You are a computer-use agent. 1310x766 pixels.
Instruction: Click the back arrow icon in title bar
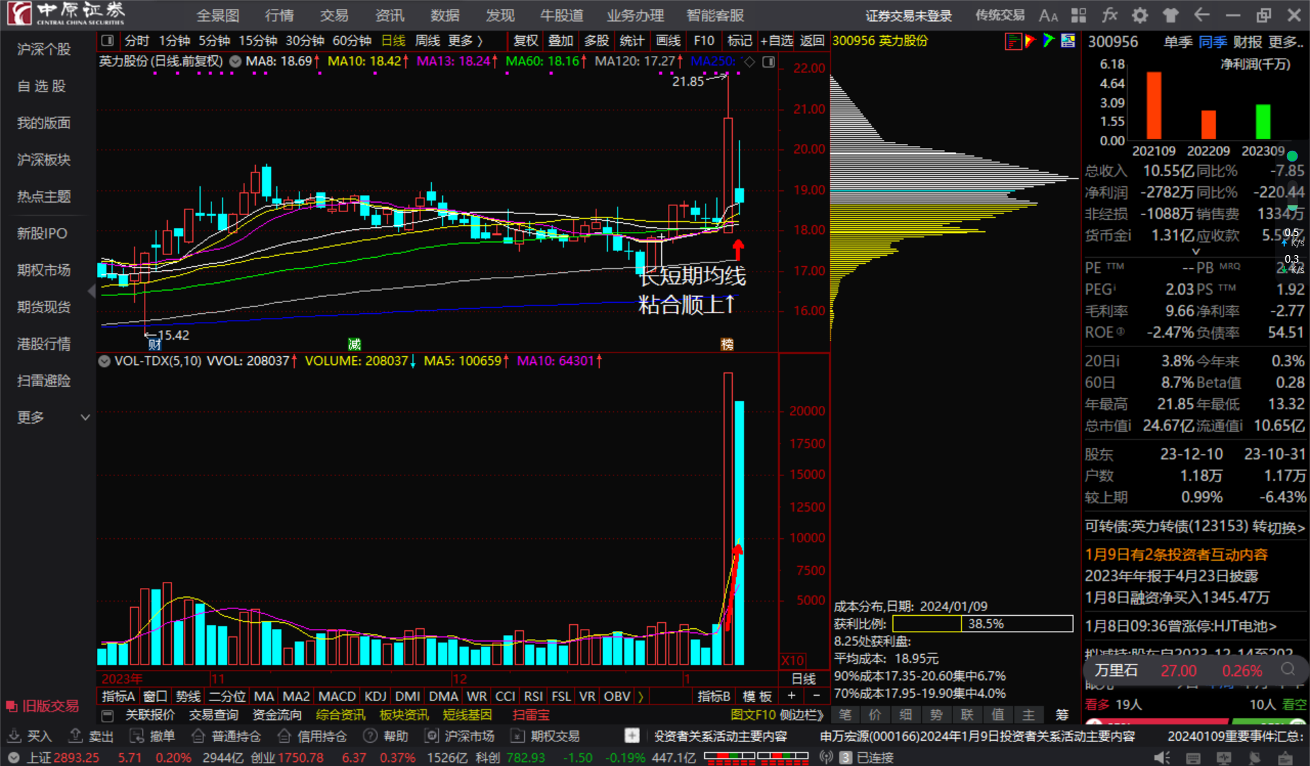pyautogui.click(x=1202, y=15)
